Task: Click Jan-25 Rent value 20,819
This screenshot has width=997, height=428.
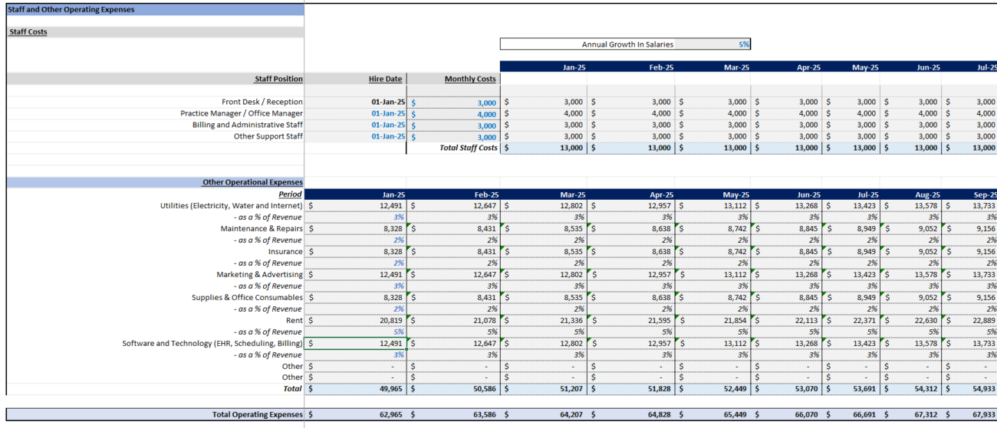Action: (355, 320)
